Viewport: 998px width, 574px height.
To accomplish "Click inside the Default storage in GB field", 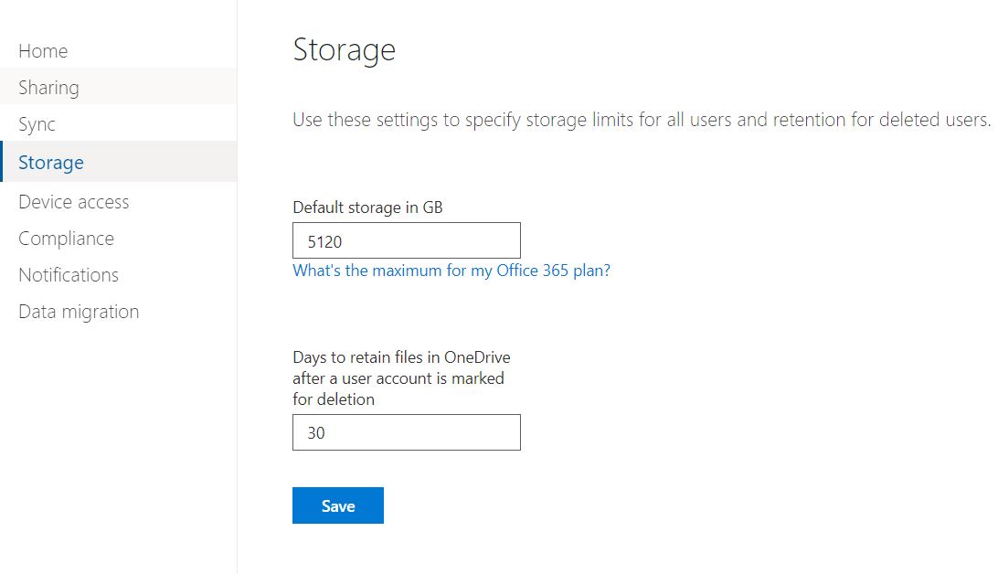I will click(406, 239).
